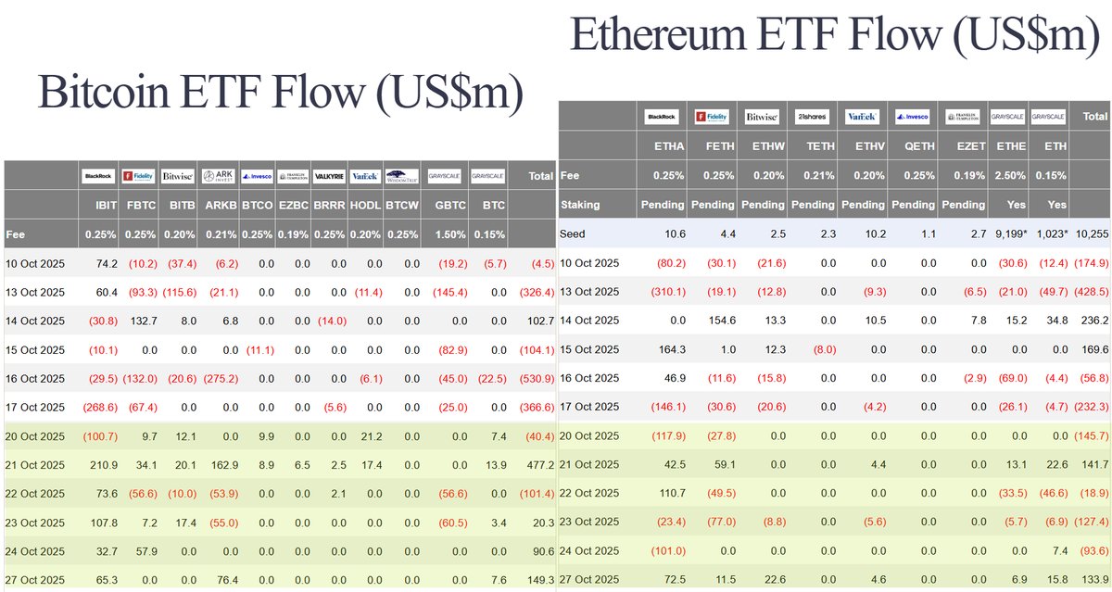Click the Valkyrie logo above BRRR
This screenshot has height=592, width=1112.
[x=329, y=175]
